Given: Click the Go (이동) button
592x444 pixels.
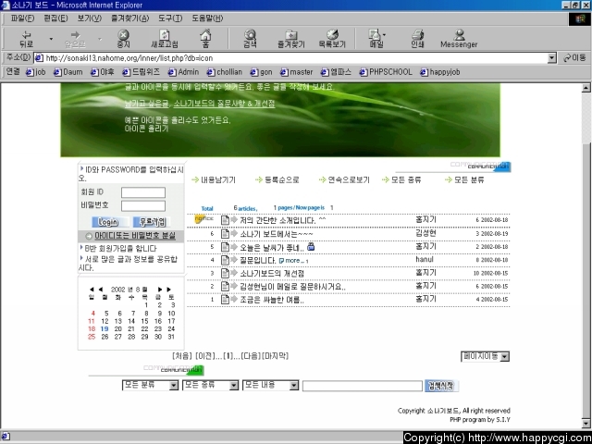Looking at the screenshot, I should coord(574,57).
